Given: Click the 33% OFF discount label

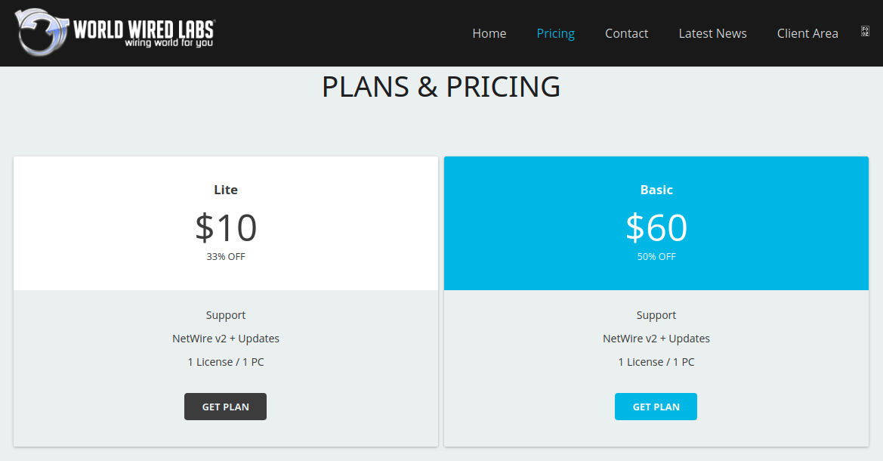Looking at the screenshot, I should [226, 256].
